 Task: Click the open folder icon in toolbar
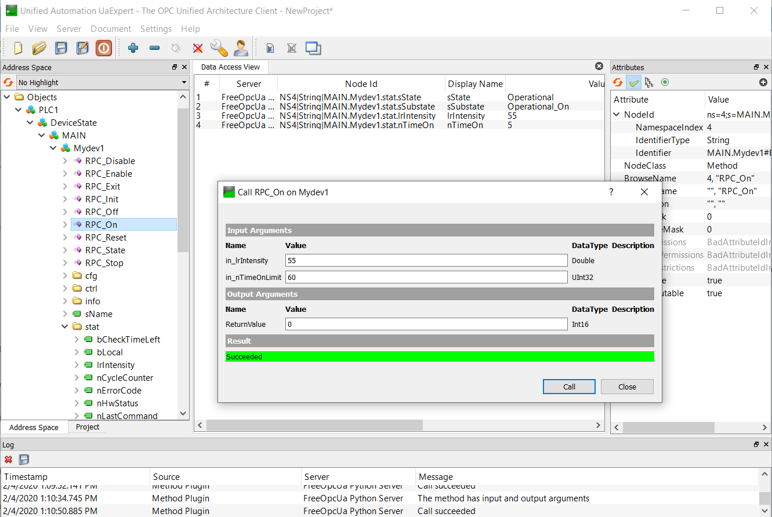click(x=39, y=48)
